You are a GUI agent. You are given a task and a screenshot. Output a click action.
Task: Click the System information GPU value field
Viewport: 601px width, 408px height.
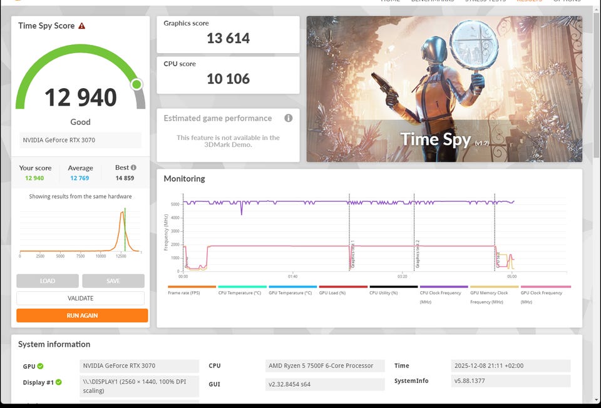click(139, 366)
